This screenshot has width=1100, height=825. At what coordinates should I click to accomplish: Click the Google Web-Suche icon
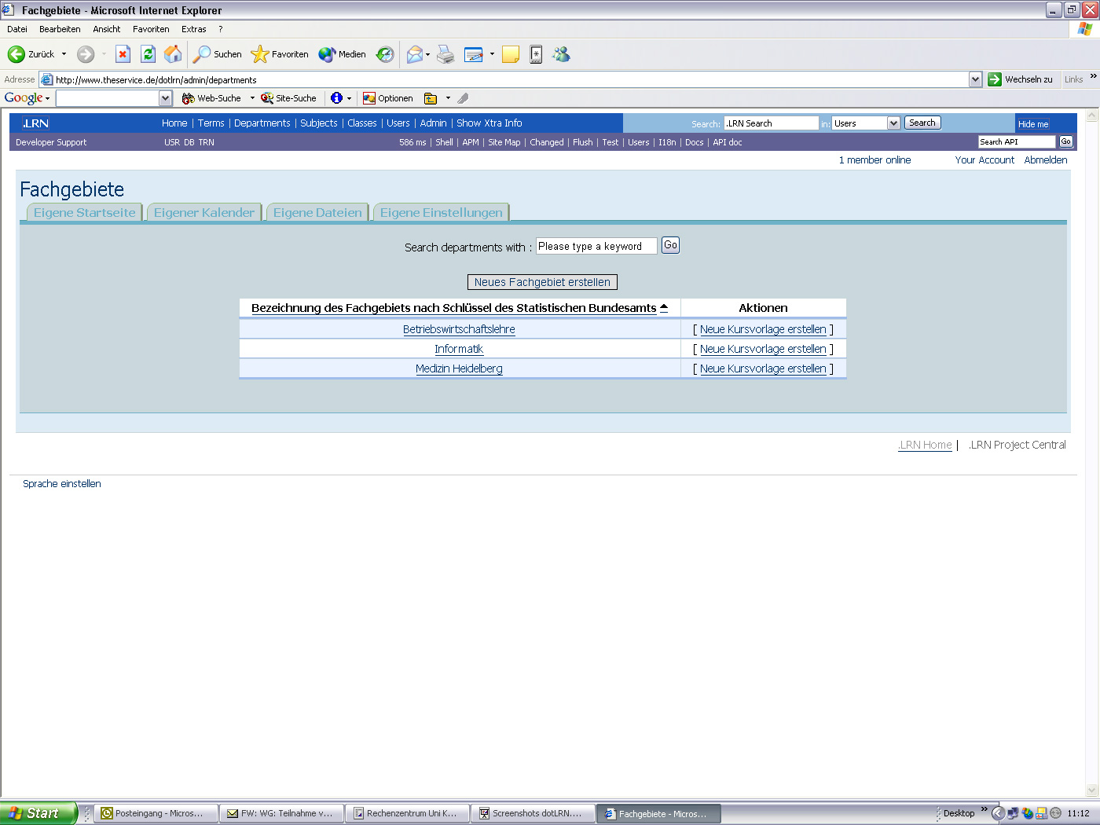click(x=188, y=97)
